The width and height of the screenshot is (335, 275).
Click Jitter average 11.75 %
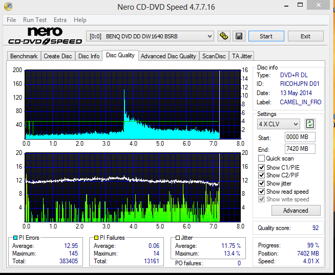pos(231,246)
